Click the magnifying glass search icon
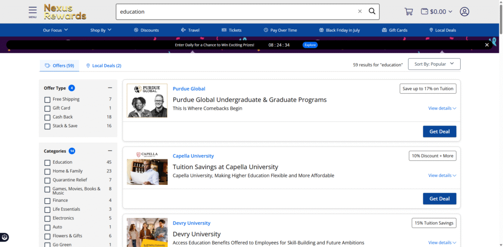503x247 pixels. 372,12
